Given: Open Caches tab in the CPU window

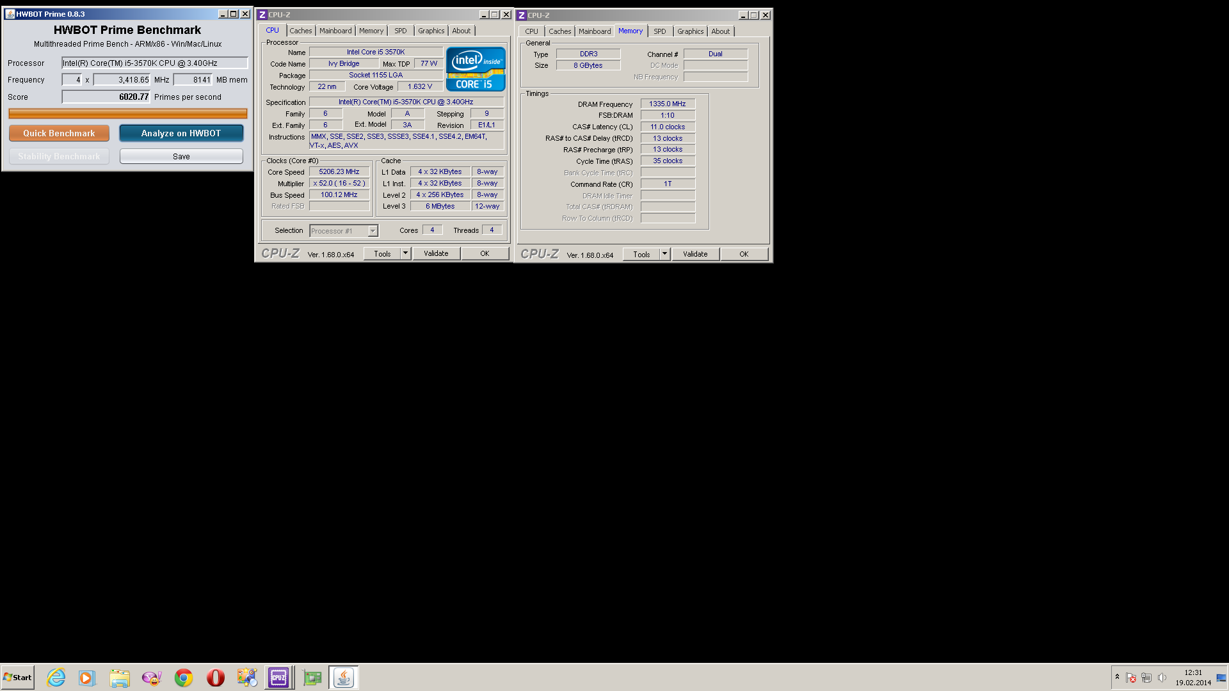Looking at the screenshot, I should pyautogui.click(x=300, y=31).
